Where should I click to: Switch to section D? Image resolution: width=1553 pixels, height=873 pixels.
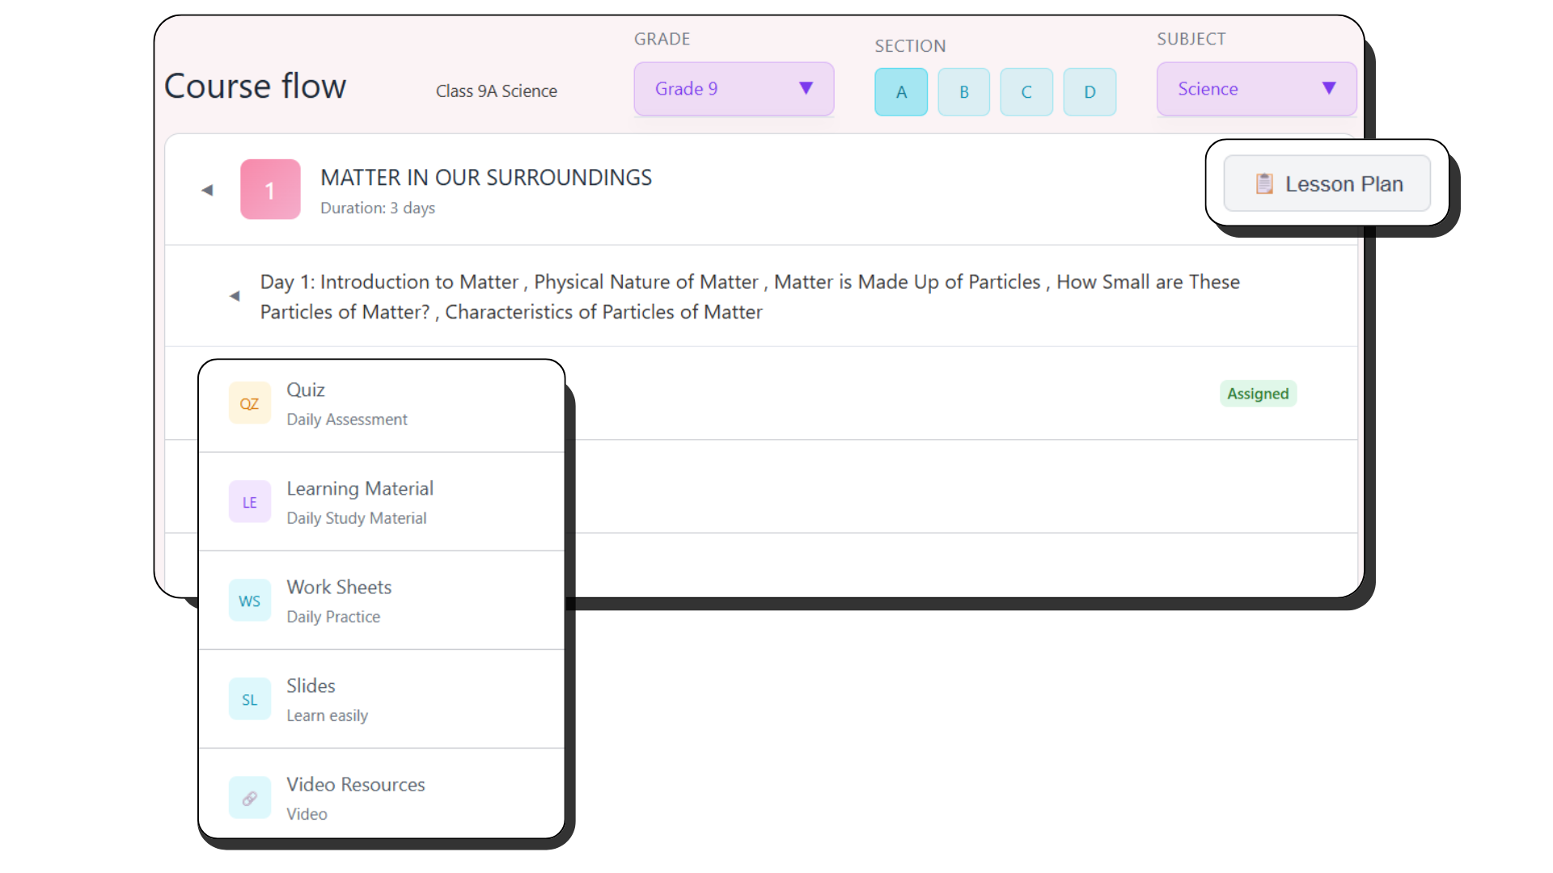[1090, 91]
